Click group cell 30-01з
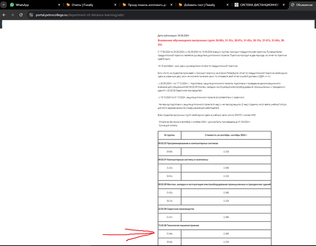The image size is (316, 246). tap(169, 176)
